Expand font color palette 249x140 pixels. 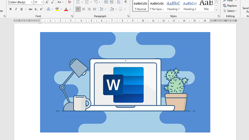tap(70, 9)
